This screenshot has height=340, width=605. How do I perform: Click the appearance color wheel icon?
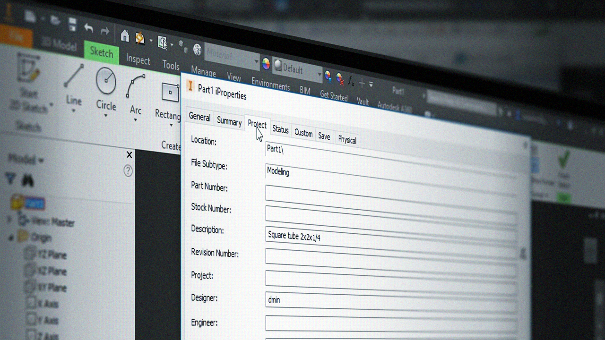[266, 64]
